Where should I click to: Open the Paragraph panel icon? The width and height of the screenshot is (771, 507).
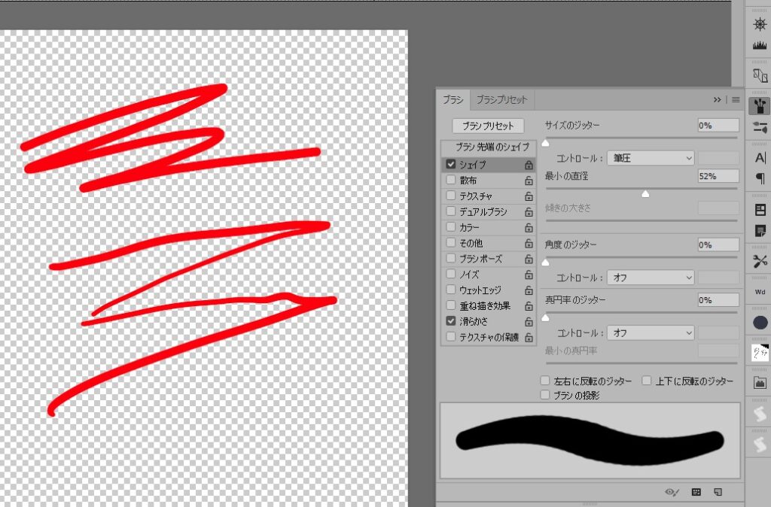point(759,178)
